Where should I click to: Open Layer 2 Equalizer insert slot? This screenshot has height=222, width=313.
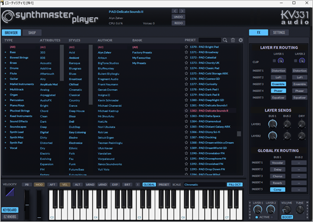point(299,97)
